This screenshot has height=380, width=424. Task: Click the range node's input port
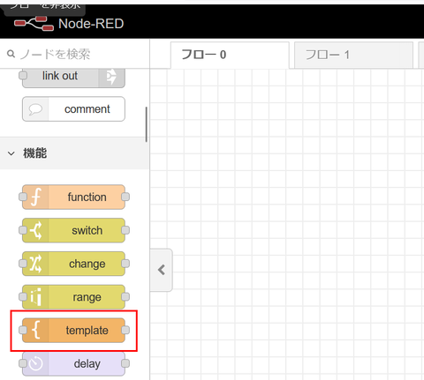pos(23,297)
